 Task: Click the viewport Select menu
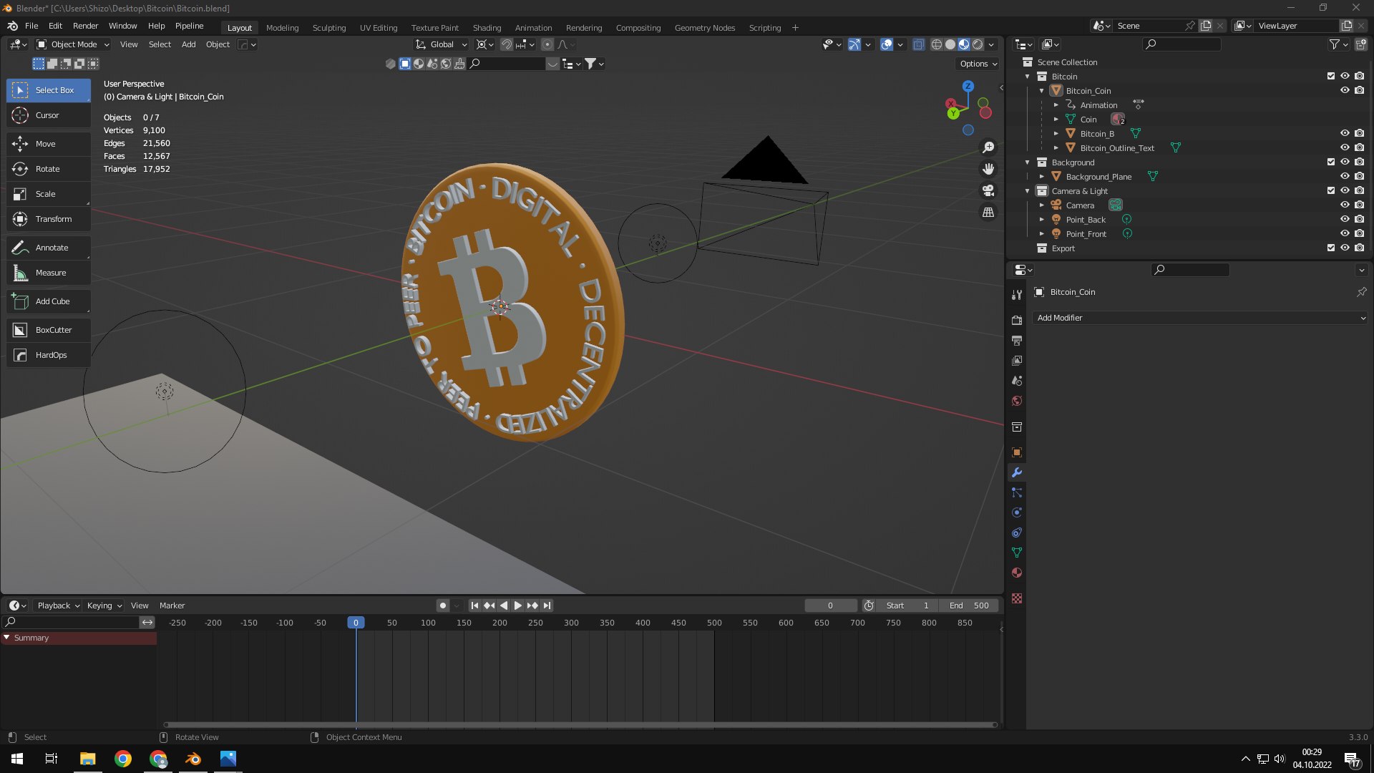click(x=160, y=44)
